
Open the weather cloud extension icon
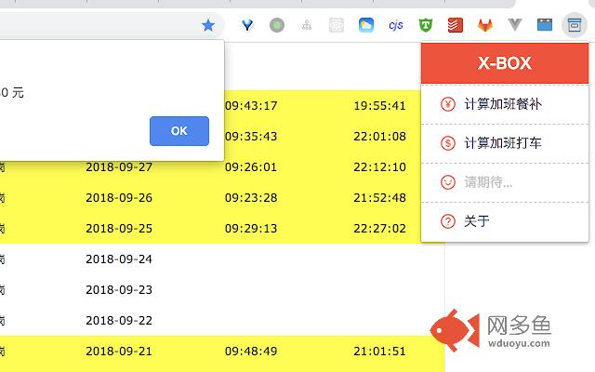(365, 25)
